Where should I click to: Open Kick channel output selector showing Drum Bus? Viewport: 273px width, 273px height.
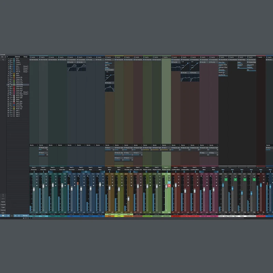point(34,170)
